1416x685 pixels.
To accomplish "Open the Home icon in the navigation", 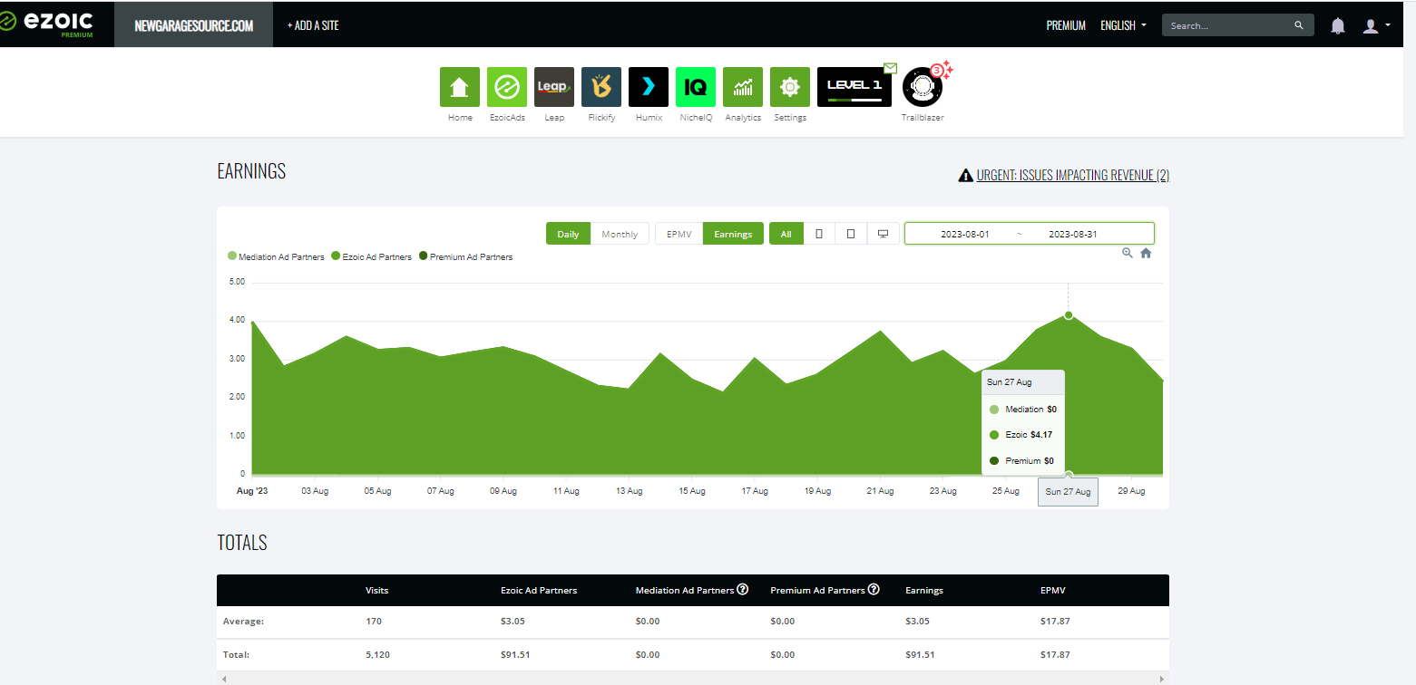I will click(x=460, y=87).
